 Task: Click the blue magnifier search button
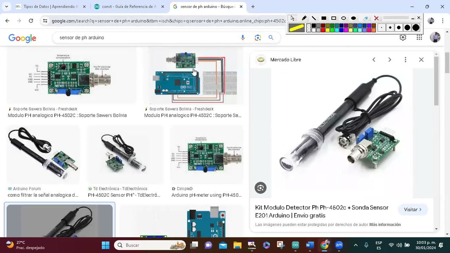[x=271, y=38]
